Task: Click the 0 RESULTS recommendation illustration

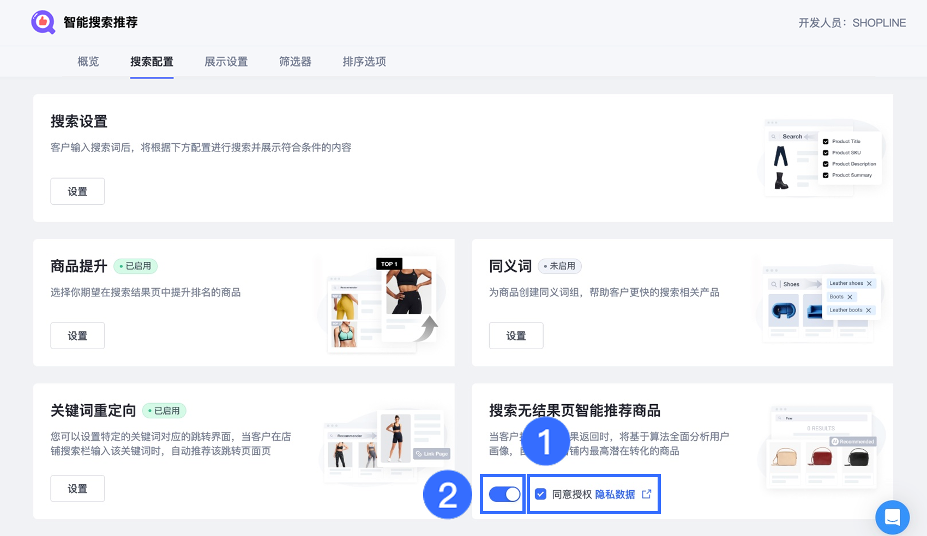Action: click(x=821, y=447)
